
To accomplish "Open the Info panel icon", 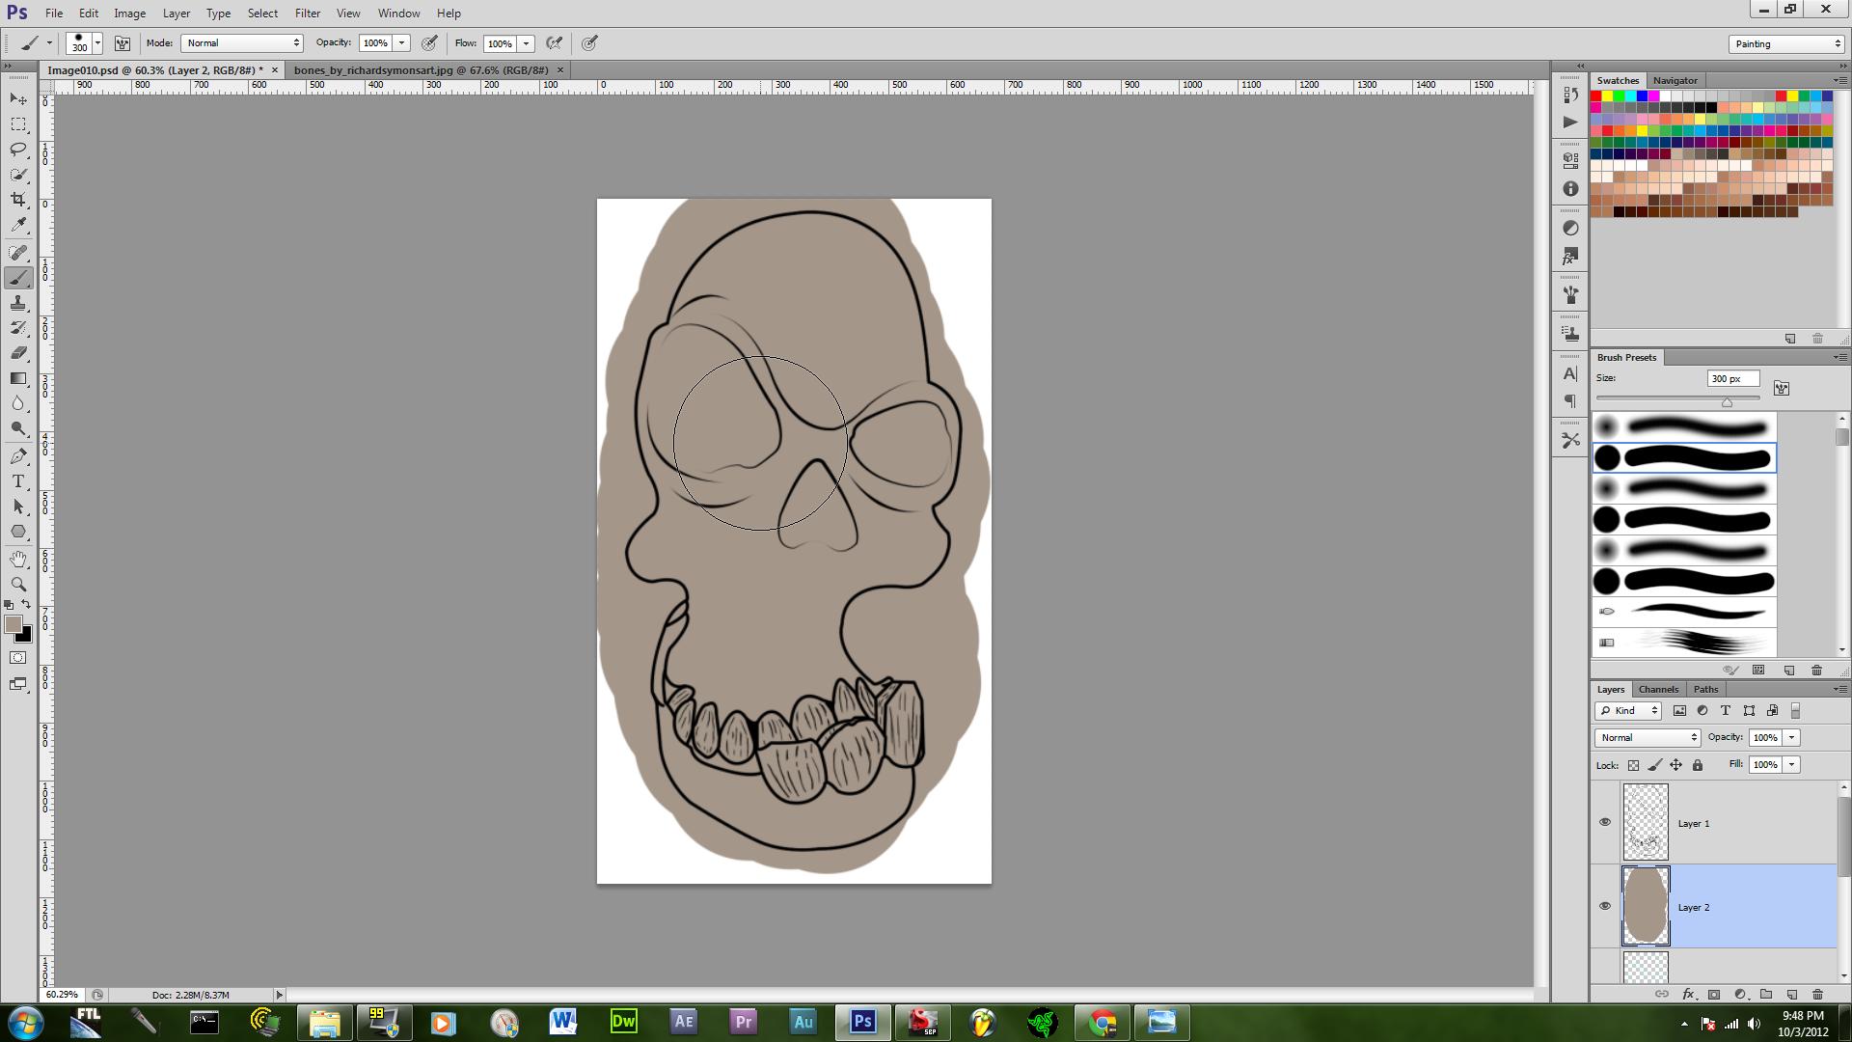I will coord(1570,189).
